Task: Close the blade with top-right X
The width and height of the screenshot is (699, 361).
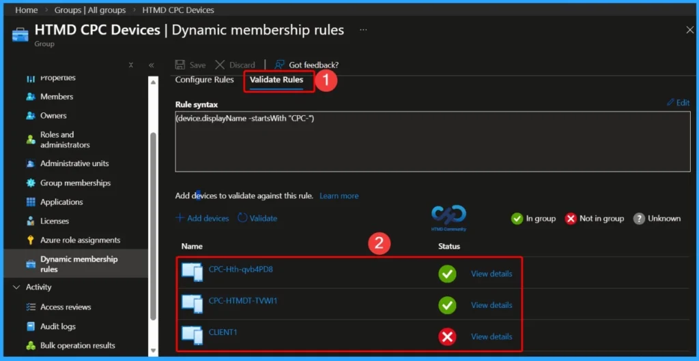Action: click(x=689, y=30)
